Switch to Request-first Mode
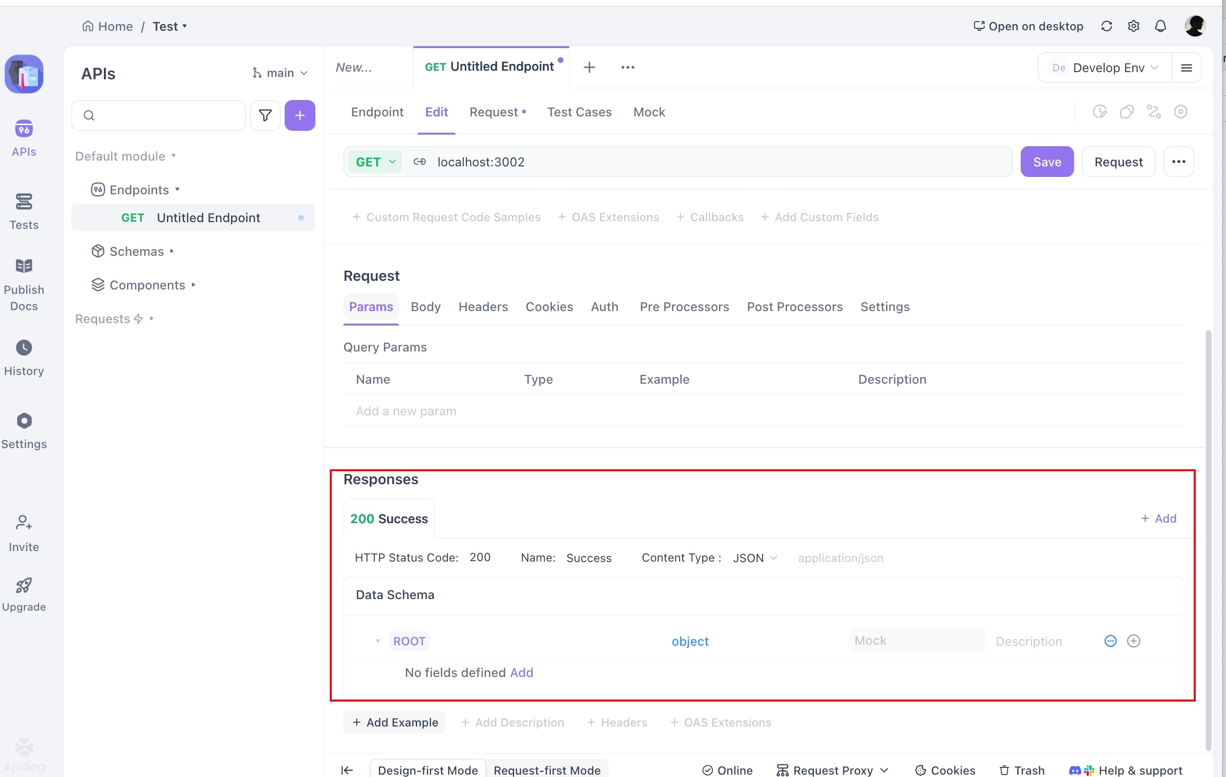Viewport: 1226px width, 777px height. coord(547,770)
